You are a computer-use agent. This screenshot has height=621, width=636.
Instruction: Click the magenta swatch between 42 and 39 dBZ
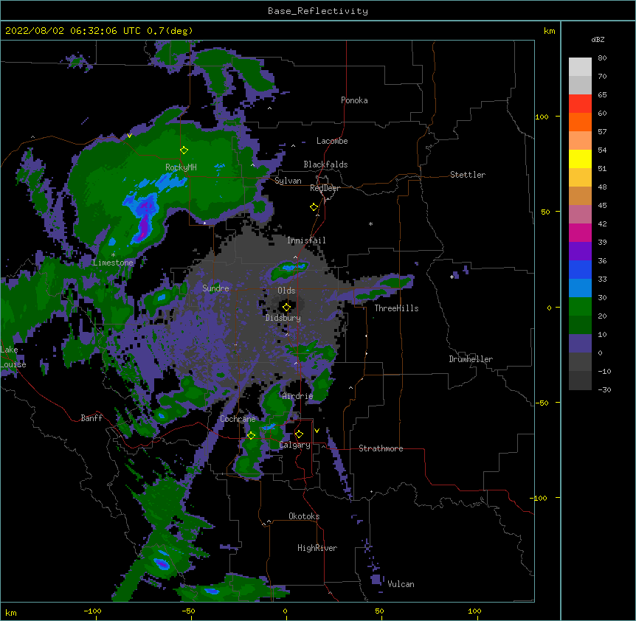(x=580, y=233)
